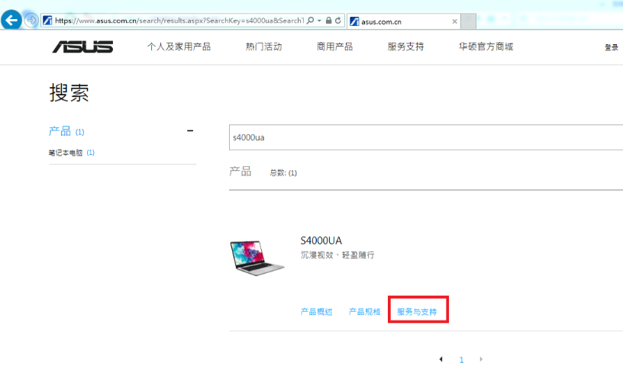Click 服务支持 in top navigation
This screenshot has height=369, width=623.
tap(405, 47)
